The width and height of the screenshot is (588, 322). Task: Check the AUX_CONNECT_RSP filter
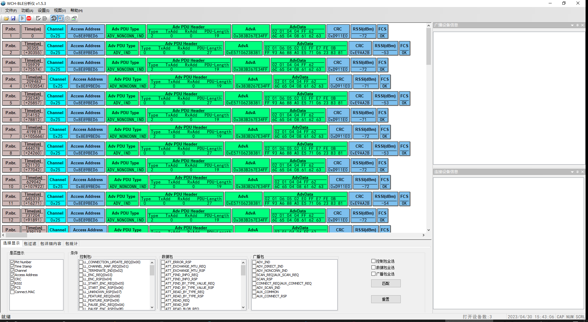tap(254, 296)
